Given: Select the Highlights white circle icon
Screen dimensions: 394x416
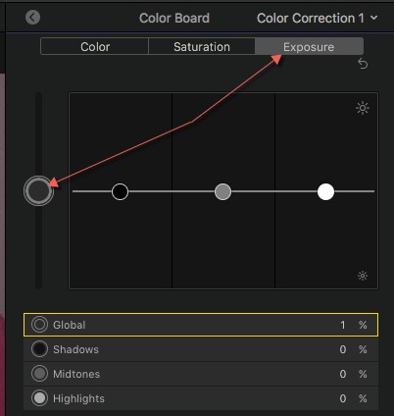Looking at the screenshot, I should click(x=39, y=398).
